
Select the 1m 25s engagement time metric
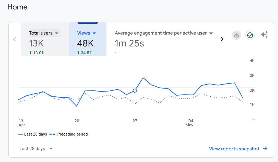tap(129, 43)
